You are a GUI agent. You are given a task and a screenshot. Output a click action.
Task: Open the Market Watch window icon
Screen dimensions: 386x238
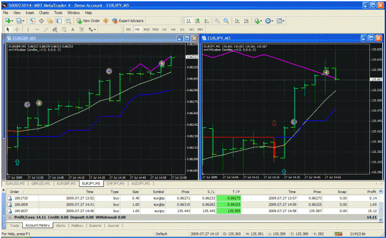point(32,21)
